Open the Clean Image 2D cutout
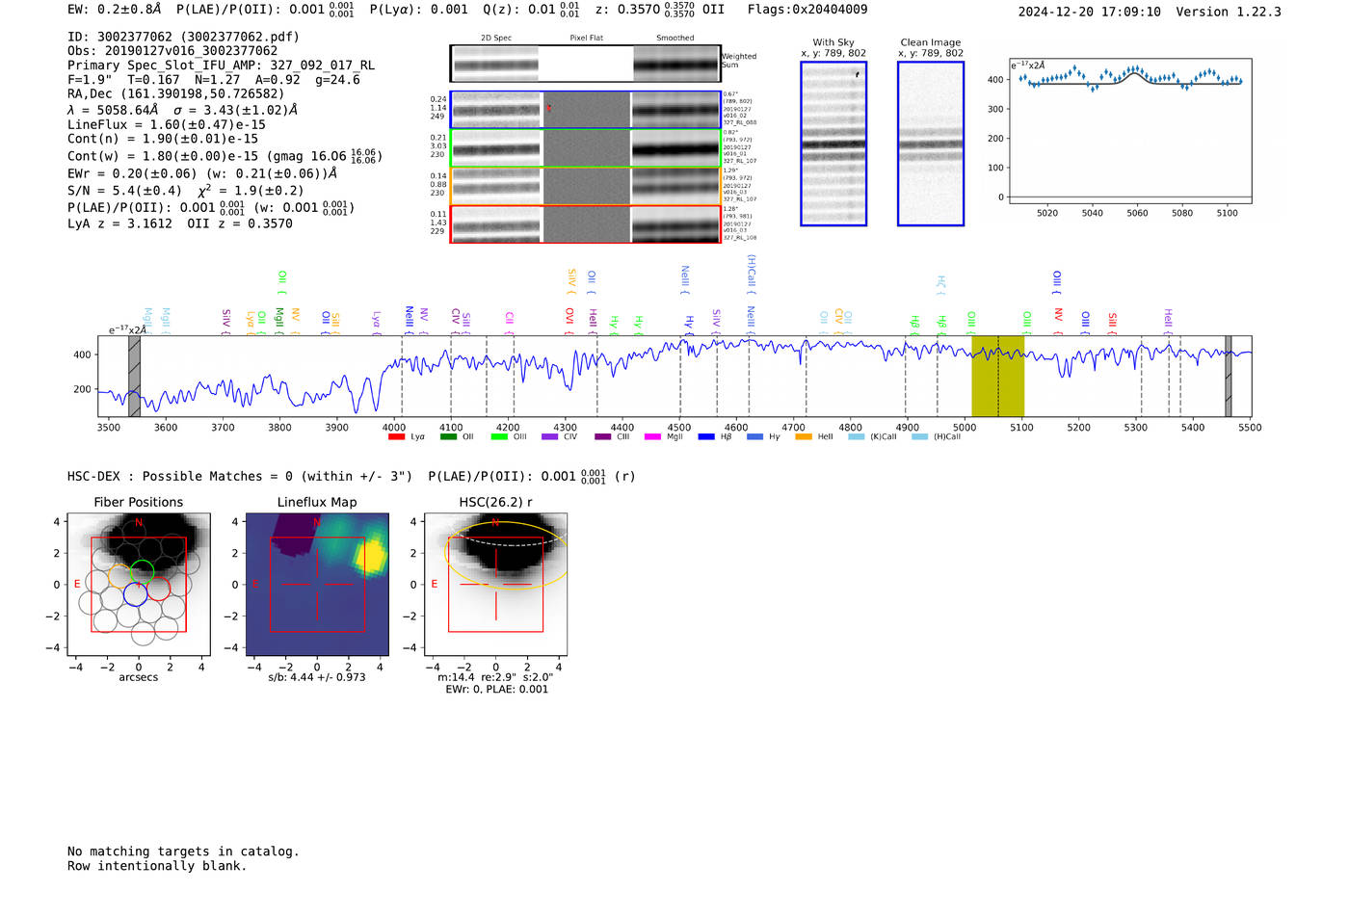 click(x=931, y=144)
